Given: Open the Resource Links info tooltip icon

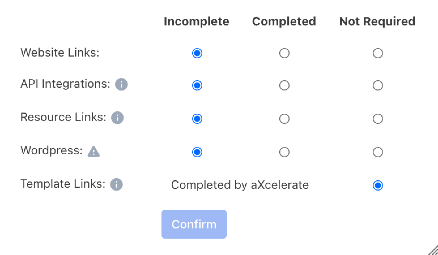Looking at the screenshot, I should tap(117, 118).
